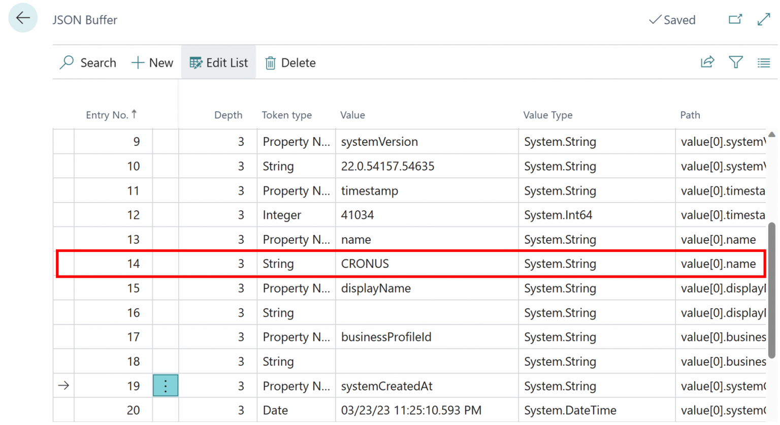
Task: Open the Value Type column header menu
Action: pos(548,115)
